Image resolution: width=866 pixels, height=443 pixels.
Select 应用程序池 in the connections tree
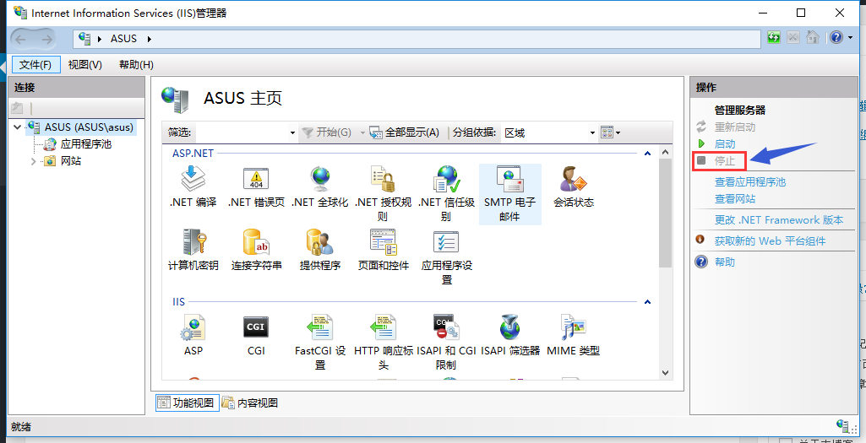(85, 144)
